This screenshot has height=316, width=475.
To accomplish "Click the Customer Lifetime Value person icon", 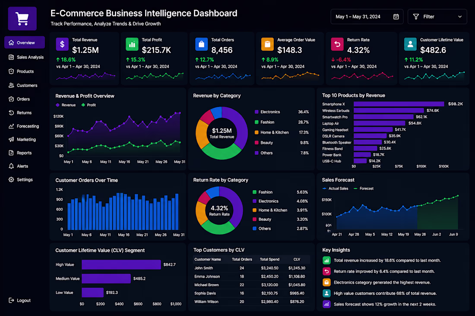I will (410, 44).
